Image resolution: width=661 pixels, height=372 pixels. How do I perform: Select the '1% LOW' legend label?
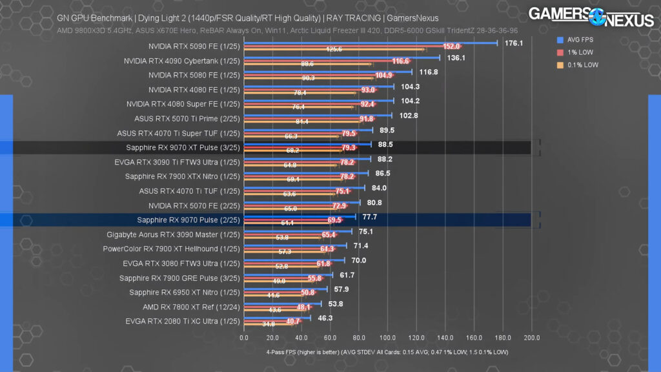tap(580, 52)
